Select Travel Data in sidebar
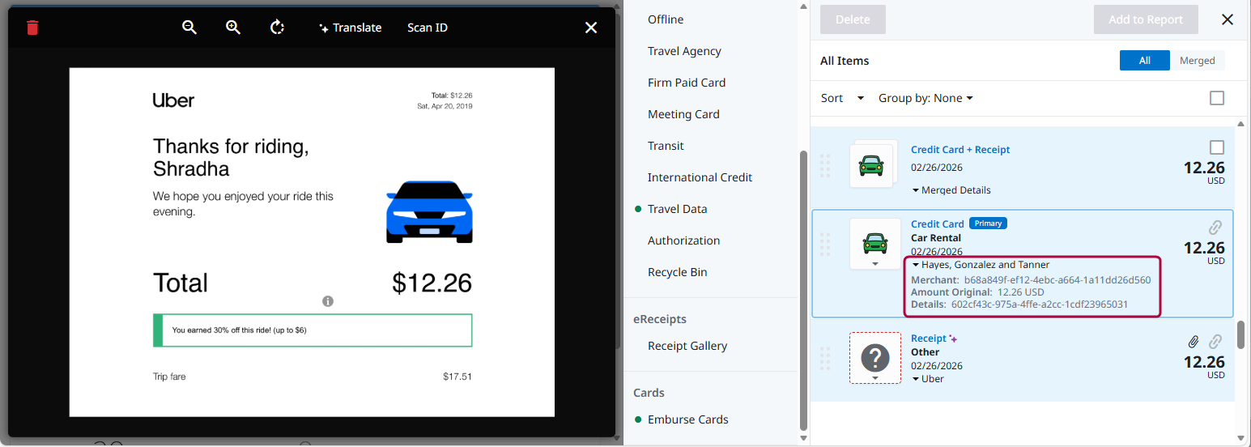The height and width of the screenshot is (447, 1251). (x=677, y=209)
